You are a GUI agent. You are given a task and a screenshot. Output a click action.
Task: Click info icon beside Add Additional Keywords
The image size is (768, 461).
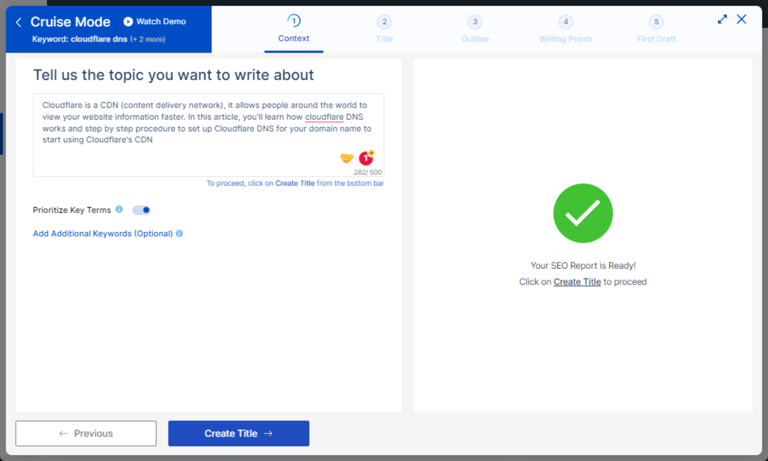tap(179, 233)
